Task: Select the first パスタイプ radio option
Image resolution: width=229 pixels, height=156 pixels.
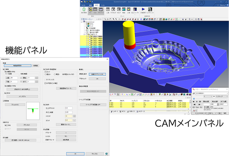Action: coord(45,74)
